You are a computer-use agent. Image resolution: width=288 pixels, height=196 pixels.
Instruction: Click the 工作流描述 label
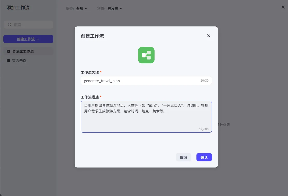tap(90, 97)
